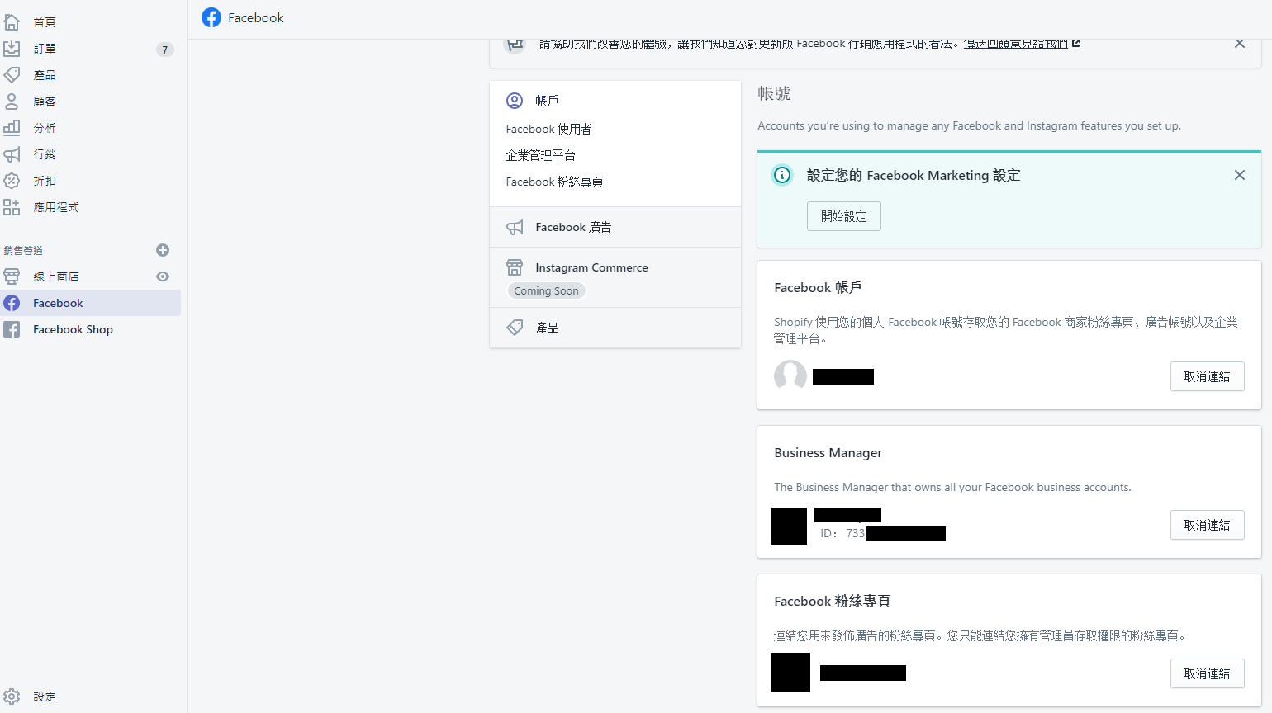Open 應用程式 in the sidebar
Viewport: 1272px width, 713px height.
click(56, 207)
